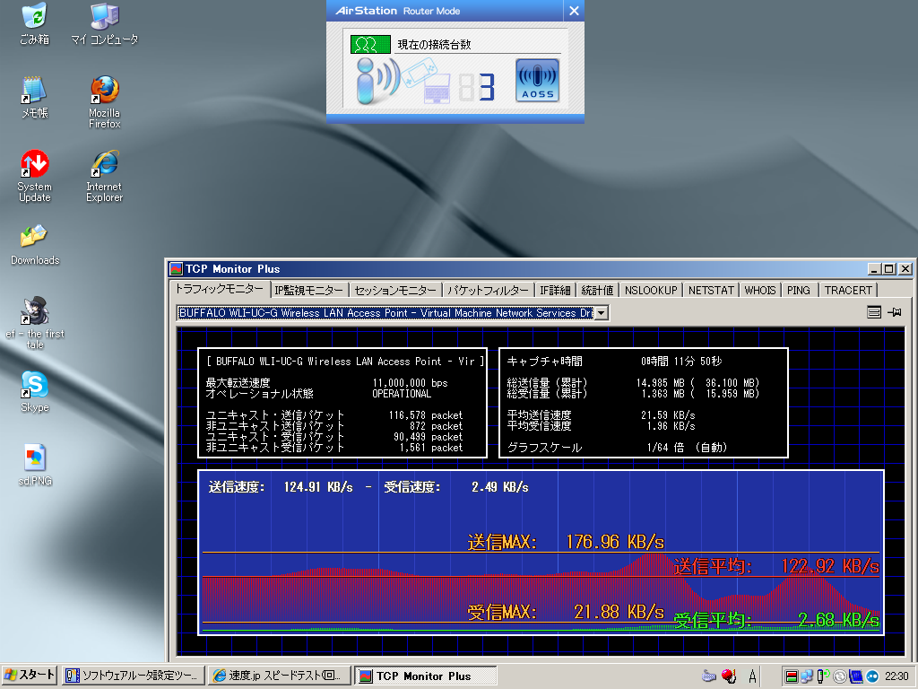Switch to 速度.jp スピードテスト taskbar button
The width and height of the screenshot is (918, 689).
click(279, 676)
